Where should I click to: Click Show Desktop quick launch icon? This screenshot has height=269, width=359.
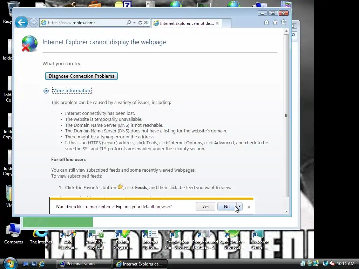click(x=25, y=264)
